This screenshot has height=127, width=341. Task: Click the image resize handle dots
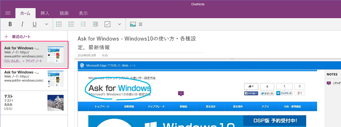click(x=232, y=59)
